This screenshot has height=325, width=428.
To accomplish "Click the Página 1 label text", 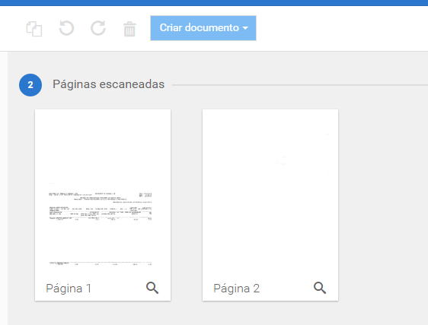I will coord(69,289).
